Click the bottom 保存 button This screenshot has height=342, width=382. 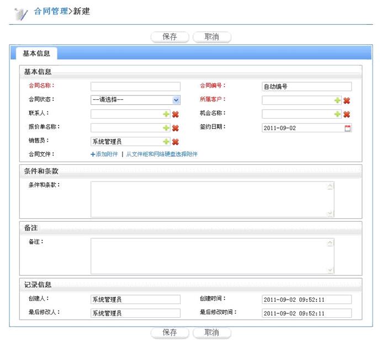click(x=170, y=333)
